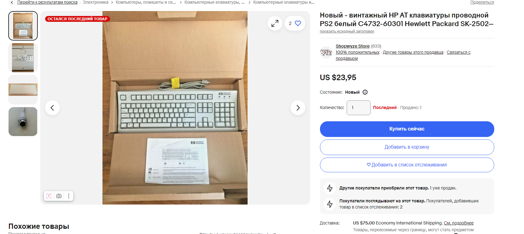Open the three-dot image options menu
Screen dimensions: 524x234
coord(69,196)
